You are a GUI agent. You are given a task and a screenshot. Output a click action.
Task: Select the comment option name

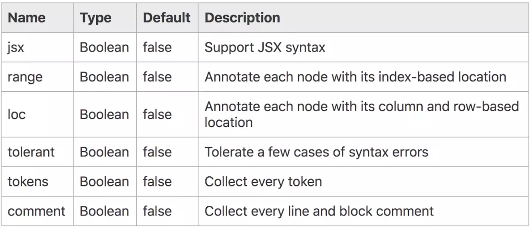(x=37, y=211)
